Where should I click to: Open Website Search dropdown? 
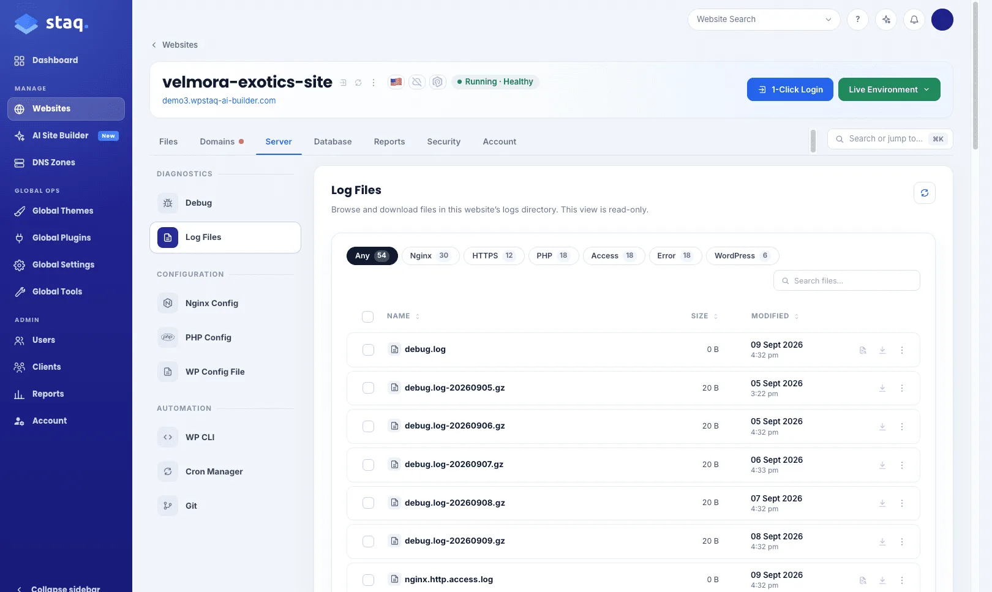[x=764, y=20]
